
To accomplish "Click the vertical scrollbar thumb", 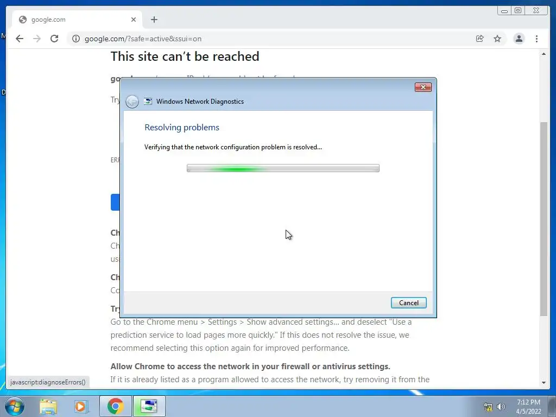I will (544, 219).
